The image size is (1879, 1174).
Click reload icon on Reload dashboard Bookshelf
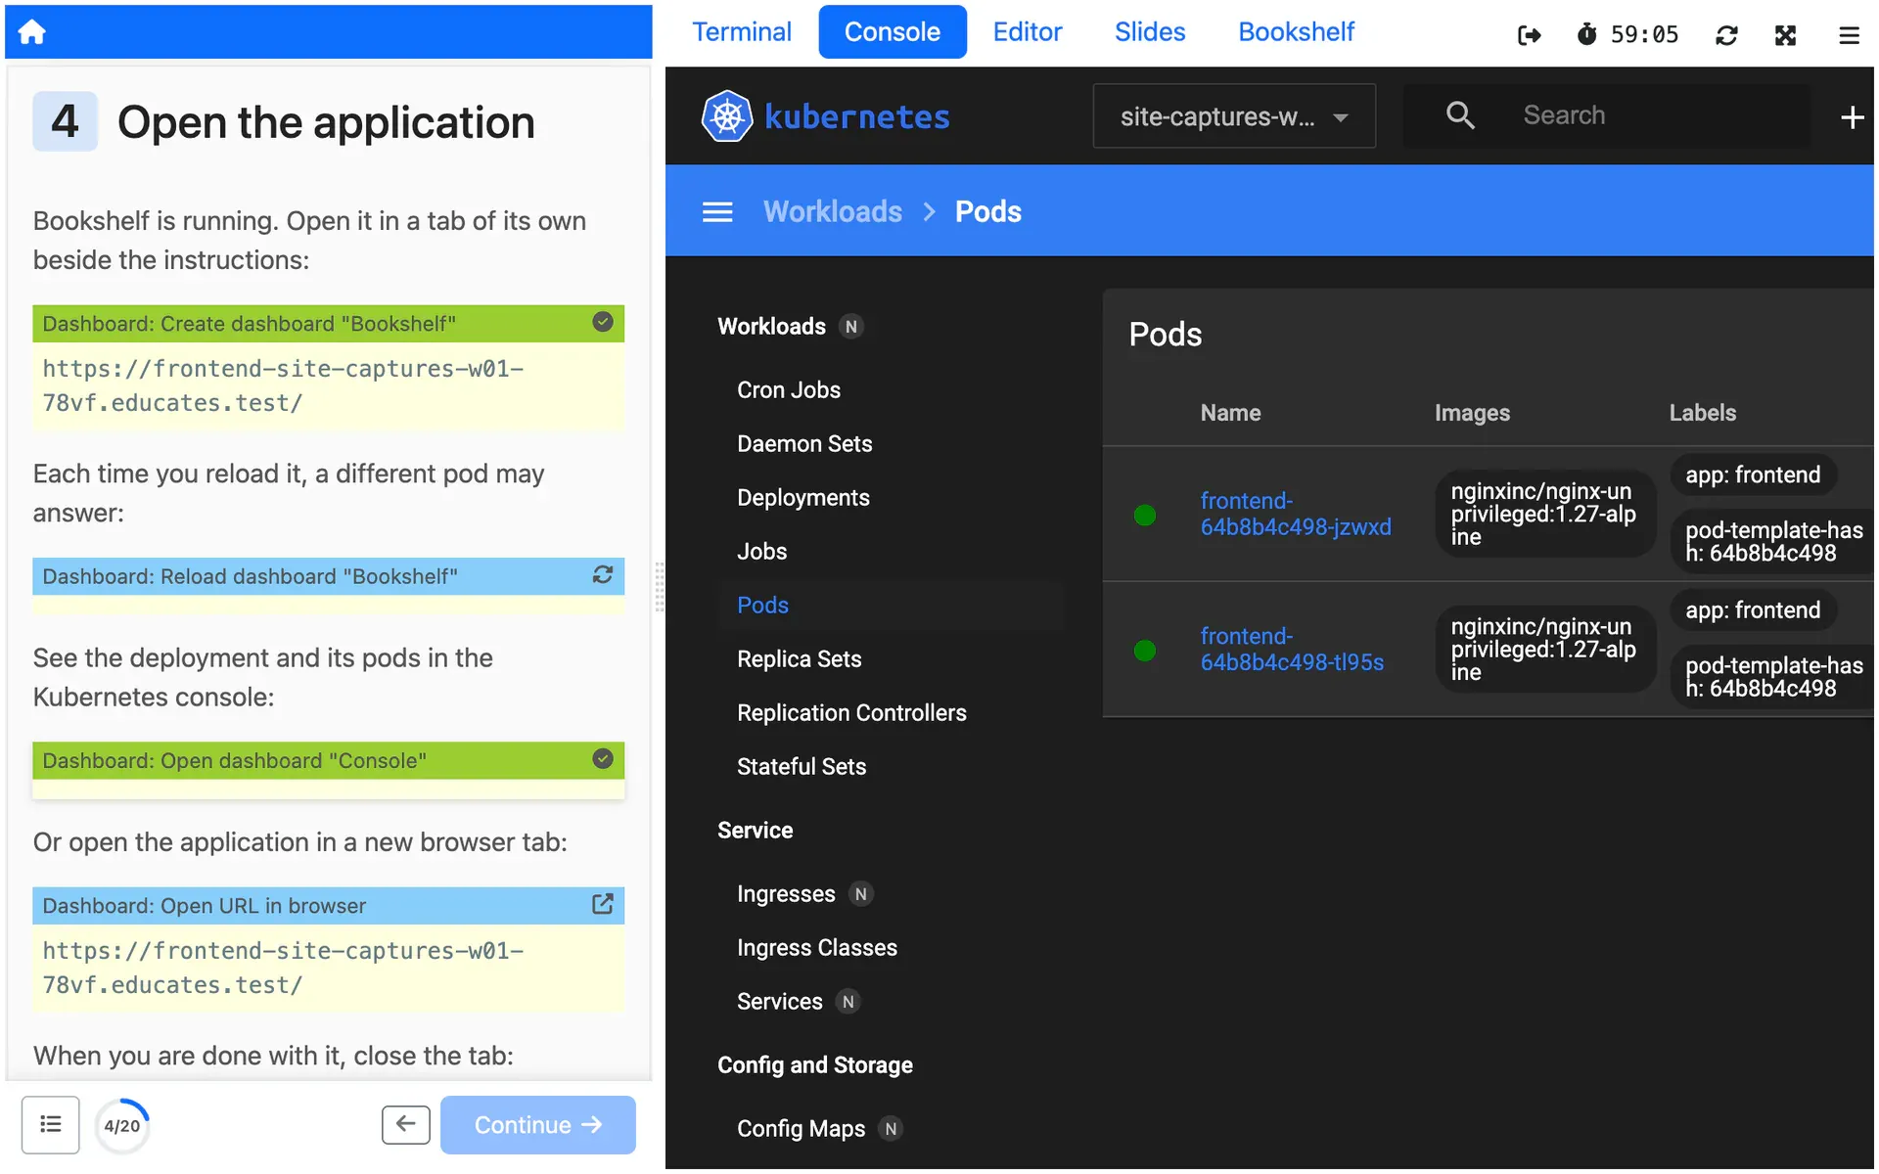pos(603,575)
